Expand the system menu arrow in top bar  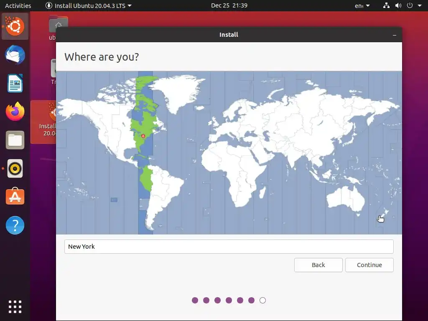pos(420,5)
